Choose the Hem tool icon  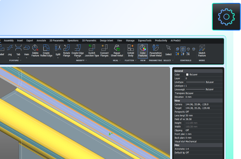click(27, 48)
